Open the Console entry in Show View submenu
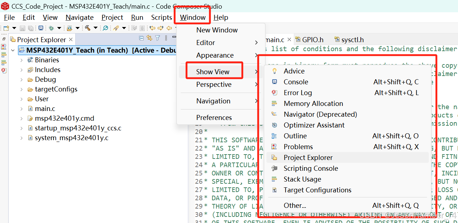 point(296,82)
